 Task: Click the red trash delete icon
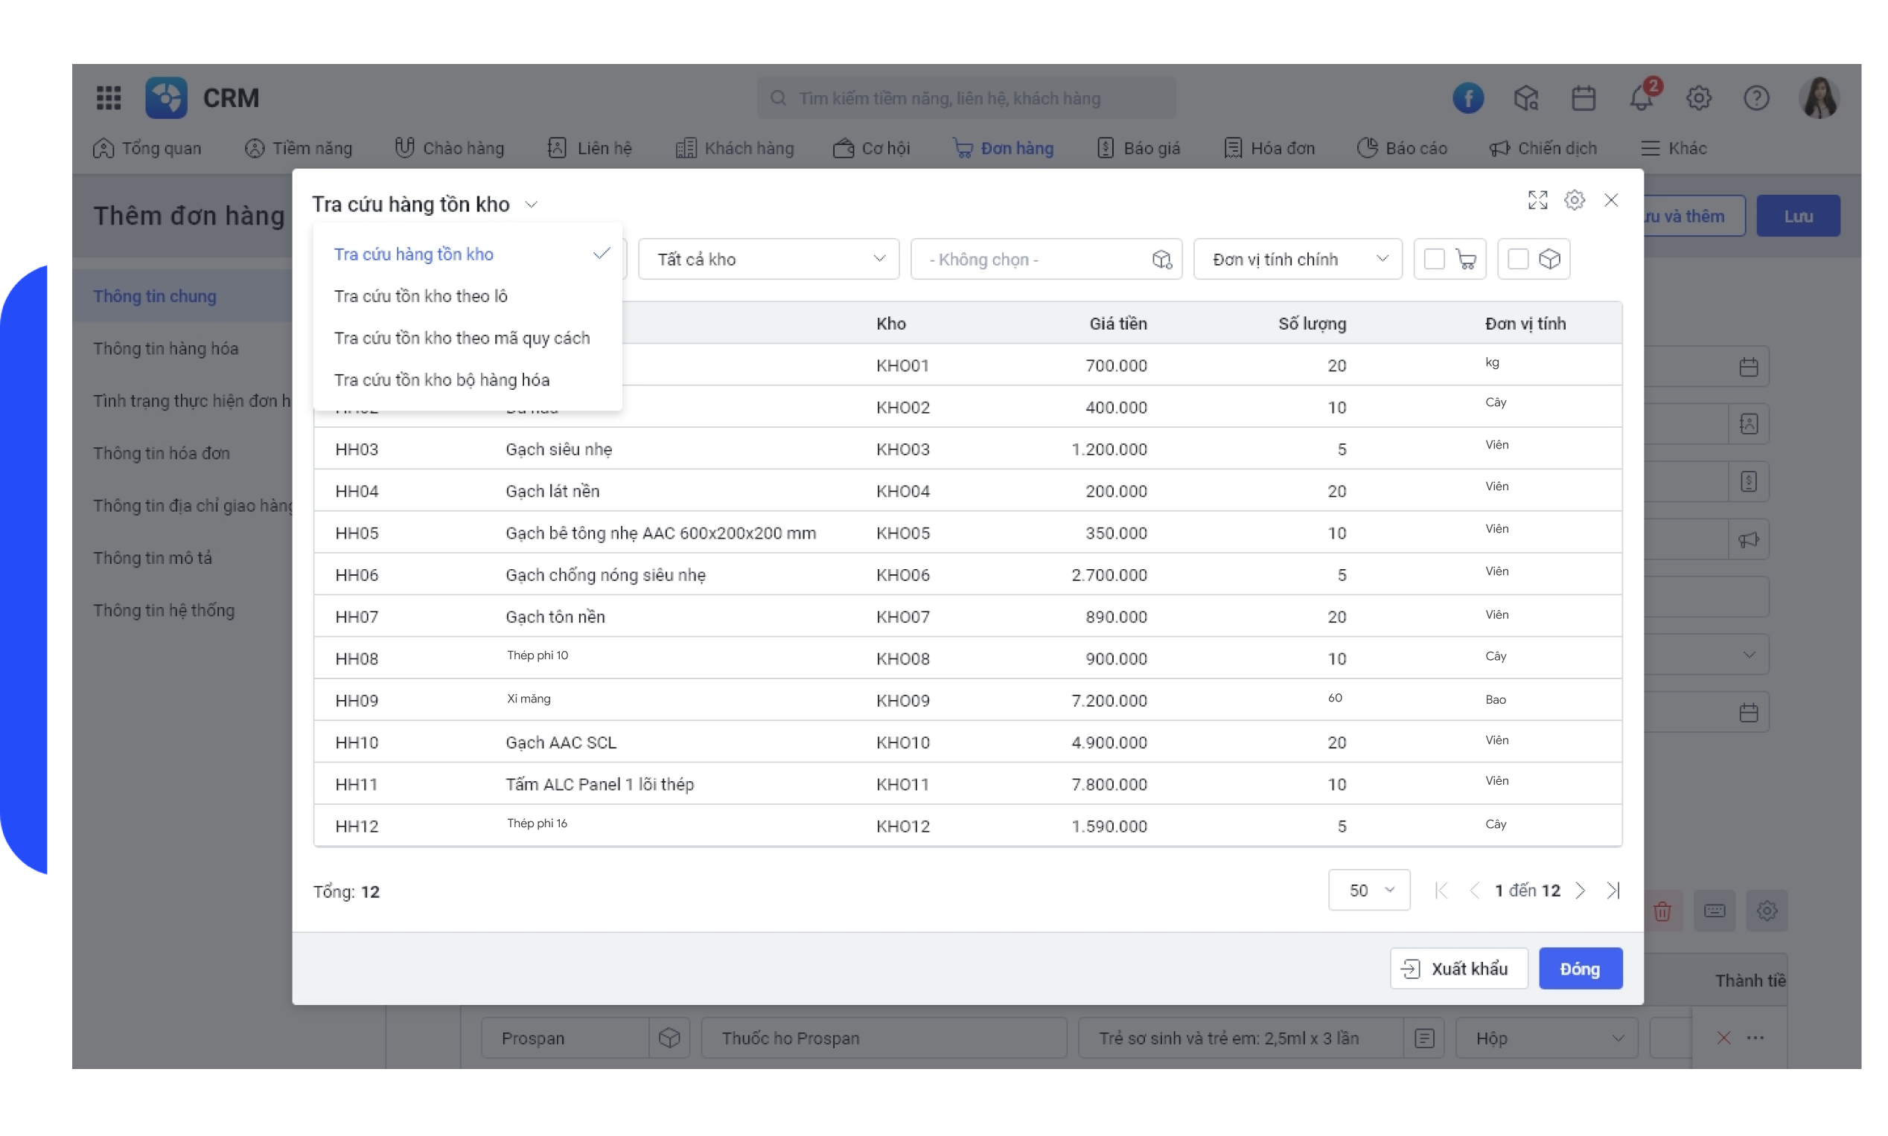(1661, 910)
